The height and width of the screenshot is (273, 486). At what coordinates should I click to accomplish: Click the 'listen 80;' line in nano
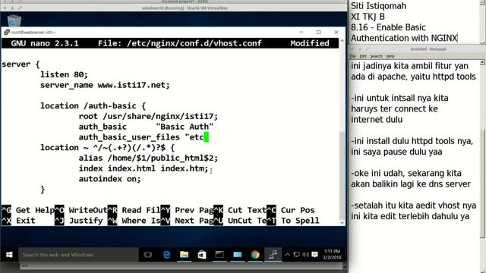click(x=64, y=74)
